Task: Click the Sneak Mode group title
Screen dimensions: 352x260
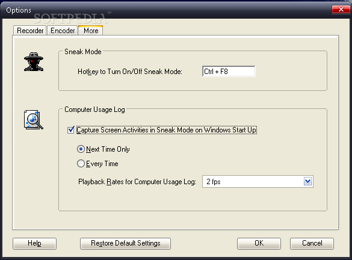Action: tap(83, 52)
